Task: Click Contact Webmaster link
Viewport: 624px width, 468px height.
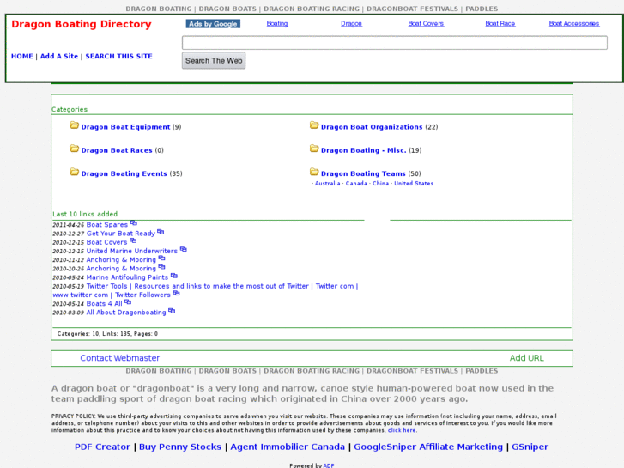Action: pyautogui.click(x=120, y=358)
